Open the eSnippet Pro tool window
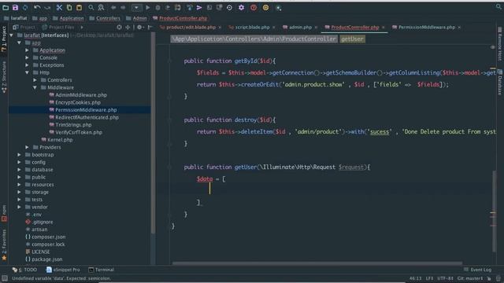 coord(63,270)
